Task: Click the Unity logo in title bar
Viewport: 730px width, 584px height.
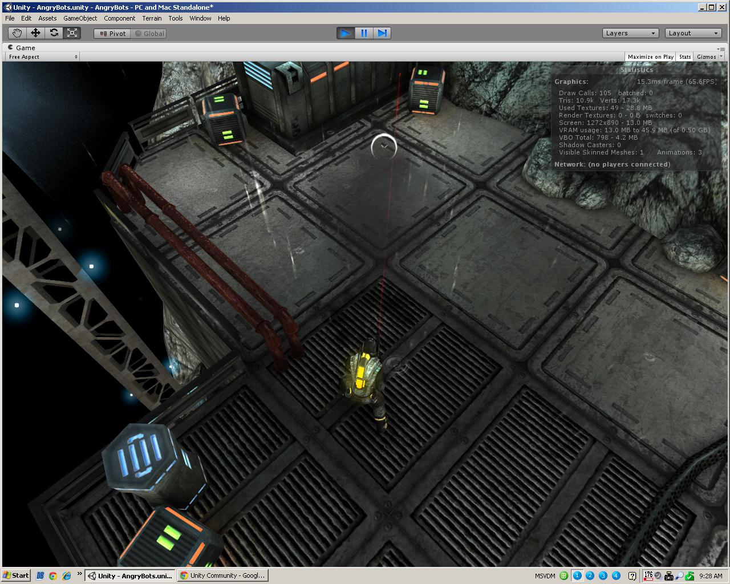Action: point(8,7)
